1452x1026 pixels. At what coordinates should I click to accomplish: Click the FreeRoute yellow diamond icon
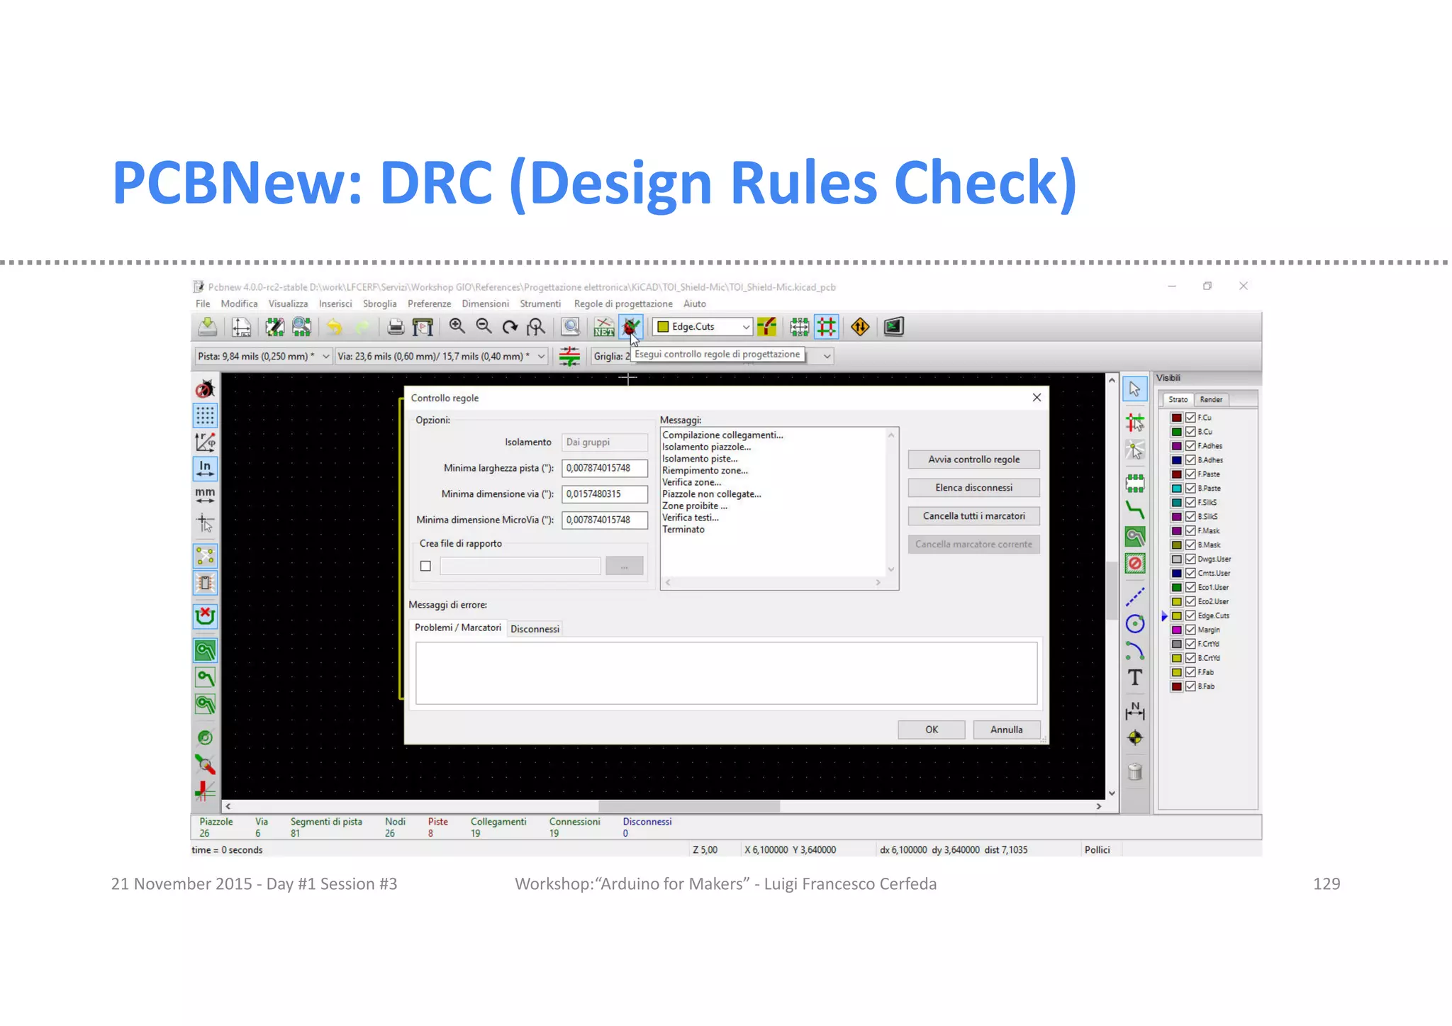pos(860,327)
